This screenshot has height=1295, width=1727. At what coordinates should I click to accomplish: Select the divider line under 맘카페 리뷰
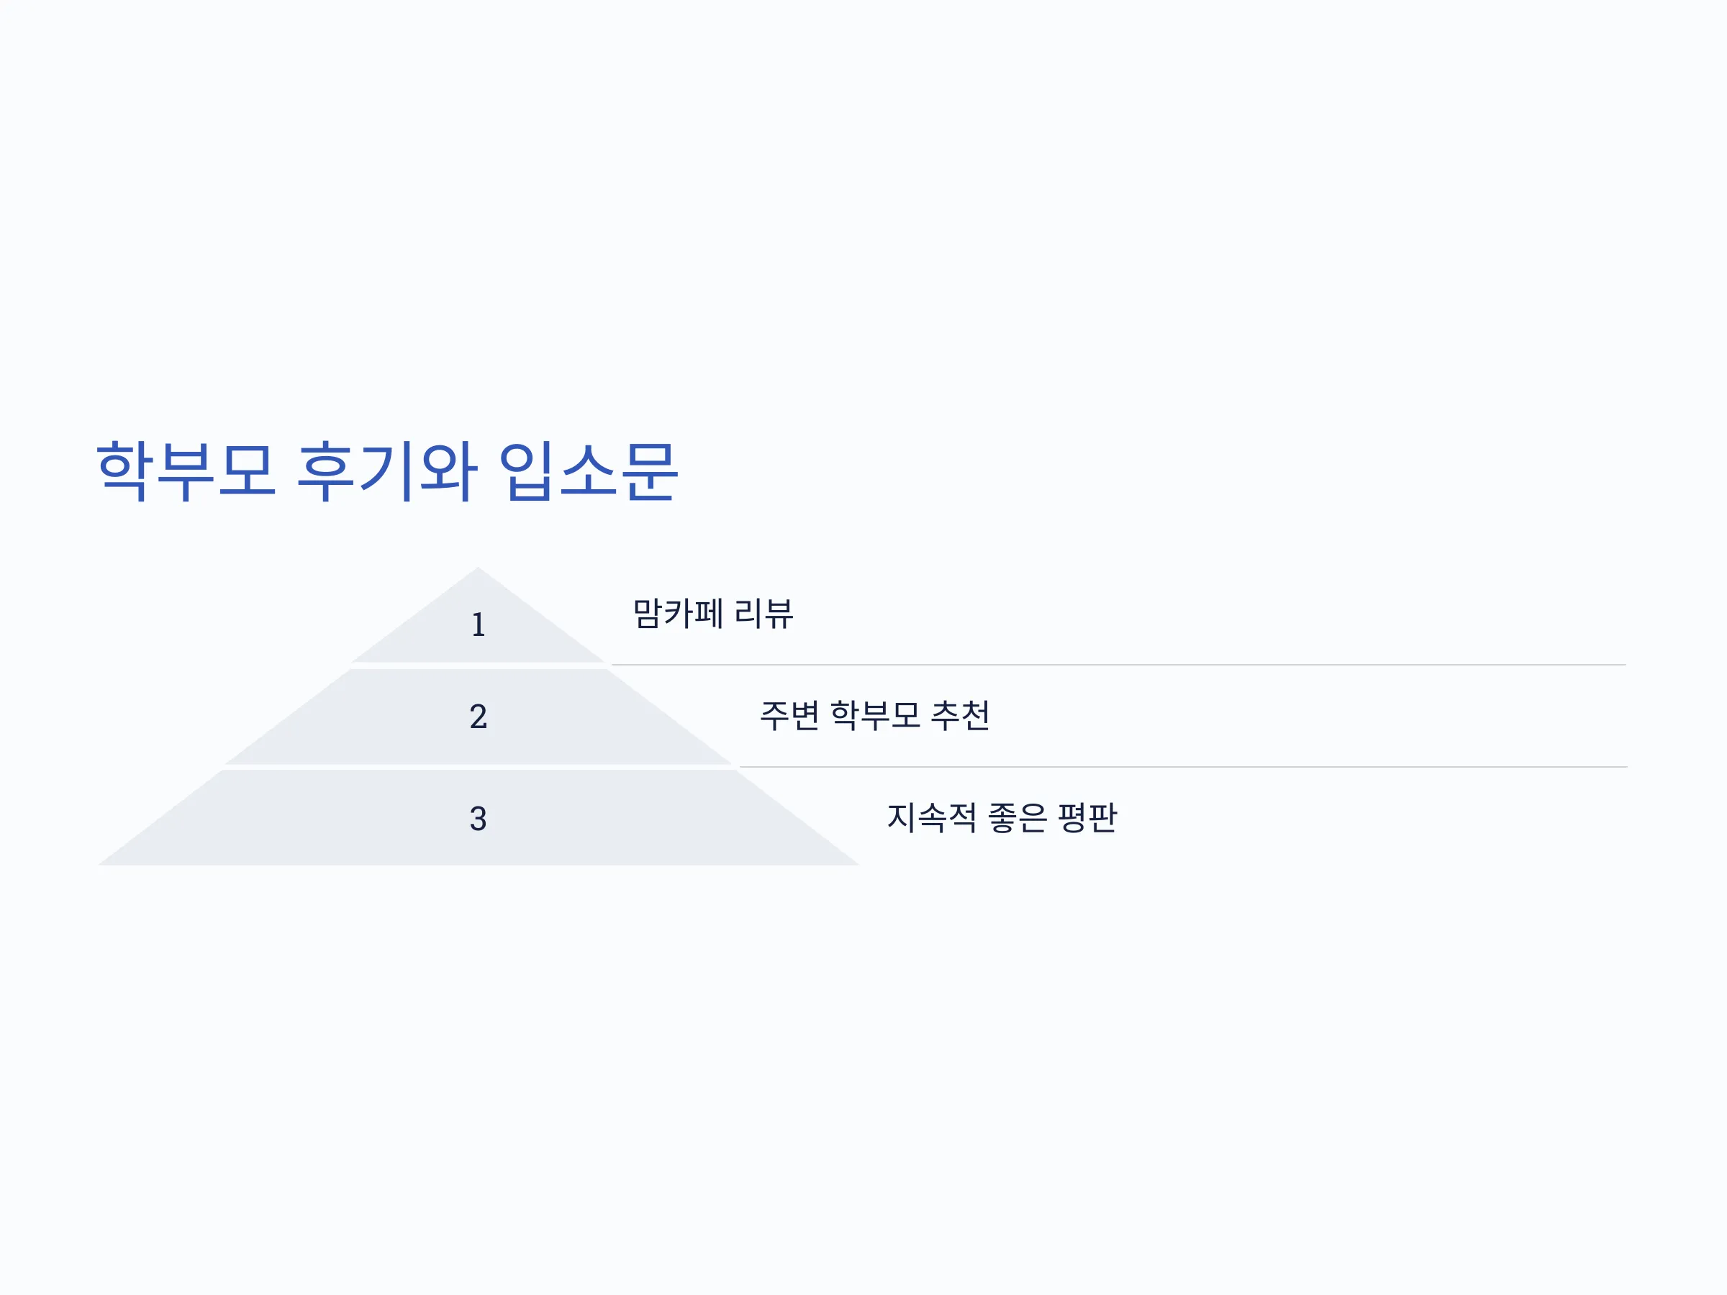pyautogui.click(x=1119, y=665)
